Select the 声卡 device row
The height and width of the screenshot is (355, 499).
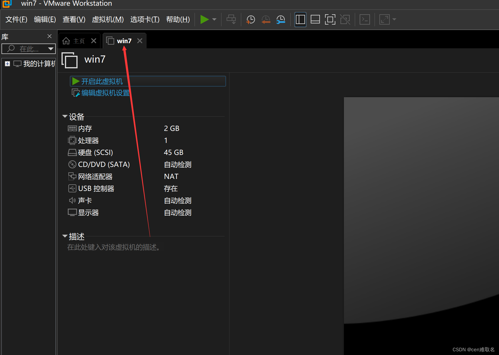point(146,201)
